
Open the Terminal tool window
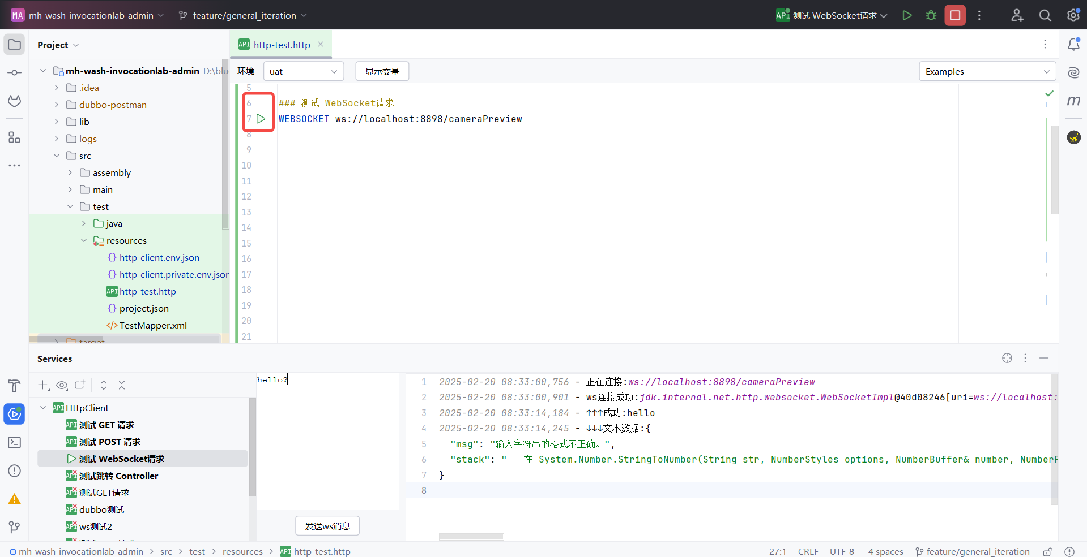click(x=14, y=443)
